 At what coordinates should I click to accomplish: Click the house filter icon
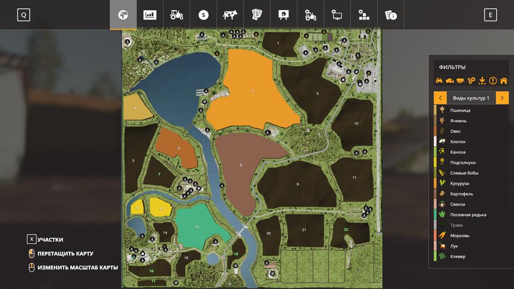pos(503,81)
